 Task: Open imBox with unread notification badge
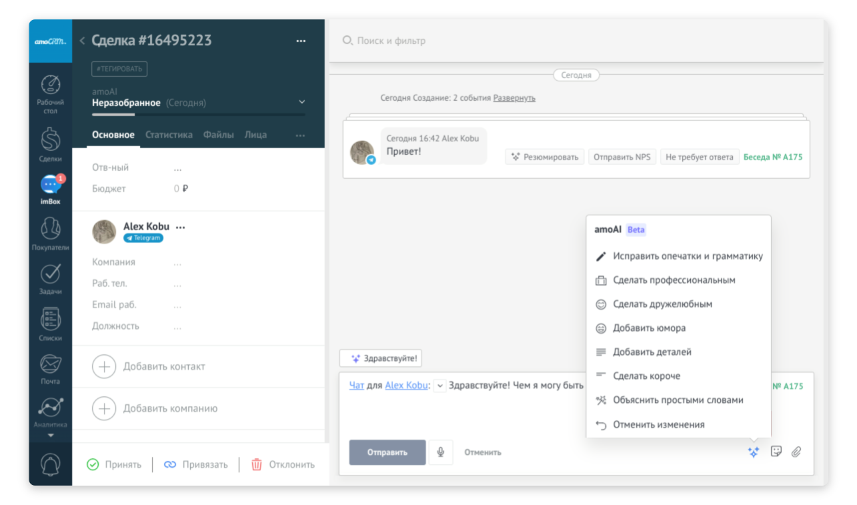tap(51, 185)
